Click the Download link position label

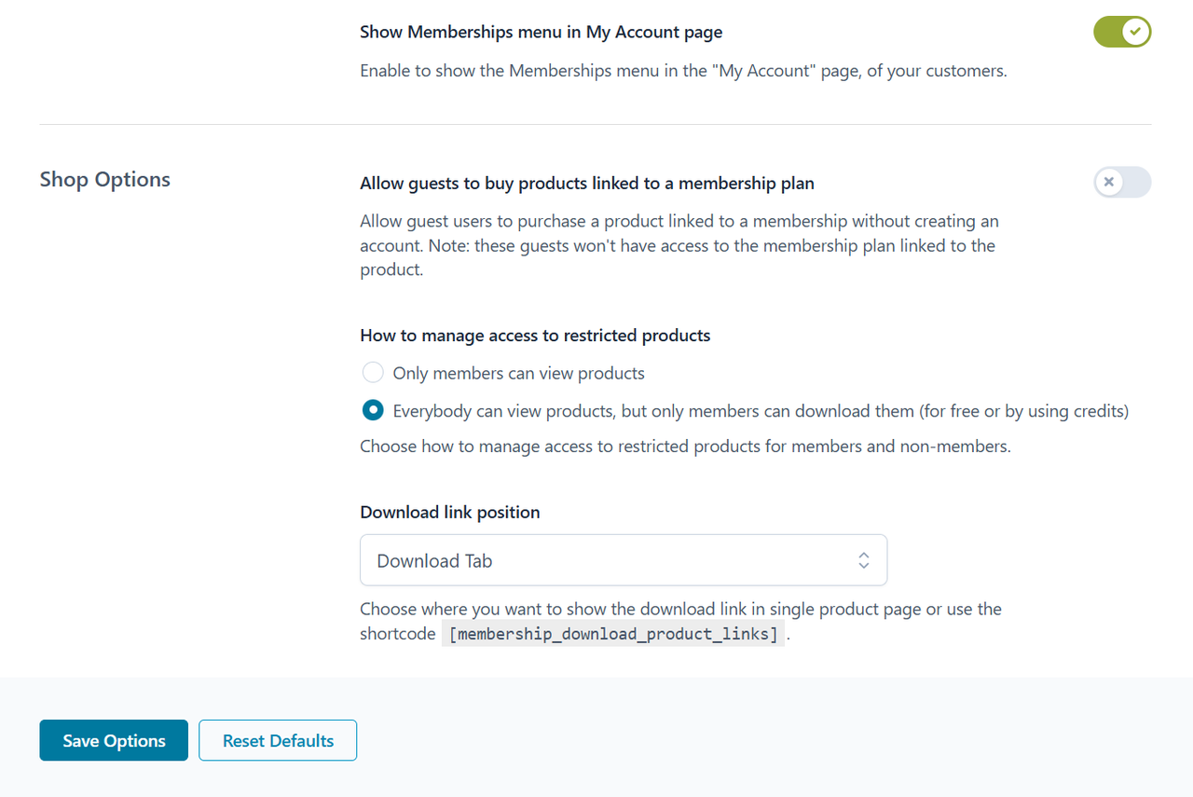449,513
